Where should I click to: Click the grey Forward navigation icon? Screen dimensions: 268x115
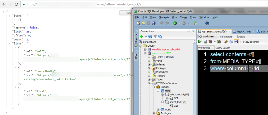pyautogui.click(x=184, y=23)
